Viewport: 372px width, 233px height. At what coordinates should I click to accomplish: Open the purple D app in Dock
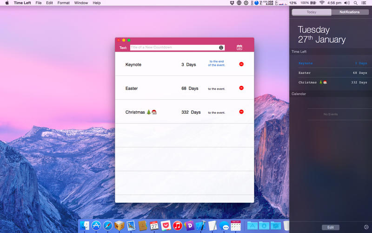click(189, 226)
